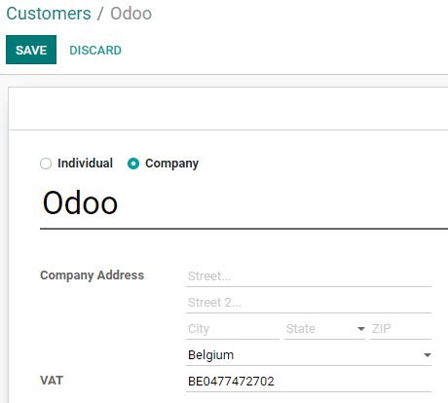Click the Company Address label
The height and width of the screenshot is (403, 448).
point(92,275)
